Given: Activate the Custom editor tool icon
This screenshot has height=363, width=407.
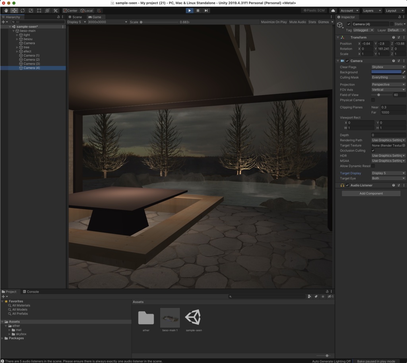Looking at the screenshot, I should pyautogui.click(x=56, y=11).
